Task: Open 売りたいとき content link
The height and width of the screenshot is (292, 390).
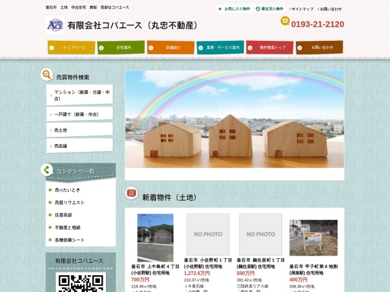Action: 68,190
